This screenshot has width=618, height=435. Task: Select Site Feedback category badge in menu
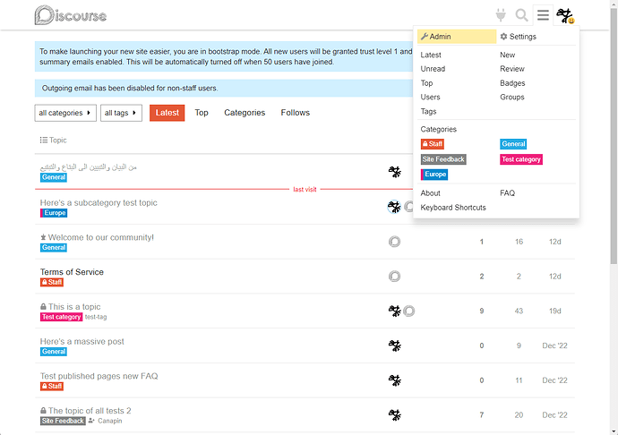pos(443,159)
